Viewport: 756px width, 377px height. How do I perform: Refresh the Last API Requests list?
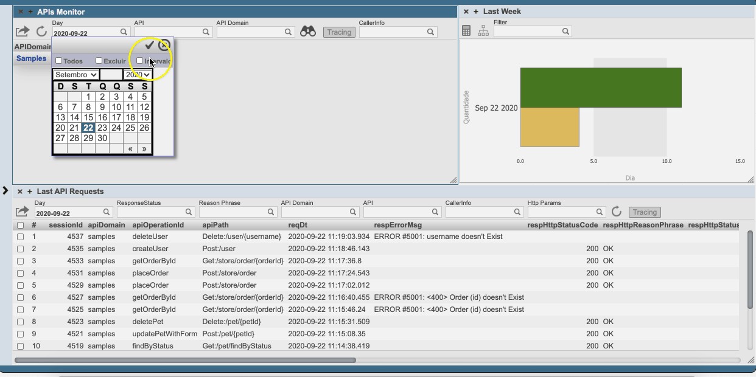616,212
